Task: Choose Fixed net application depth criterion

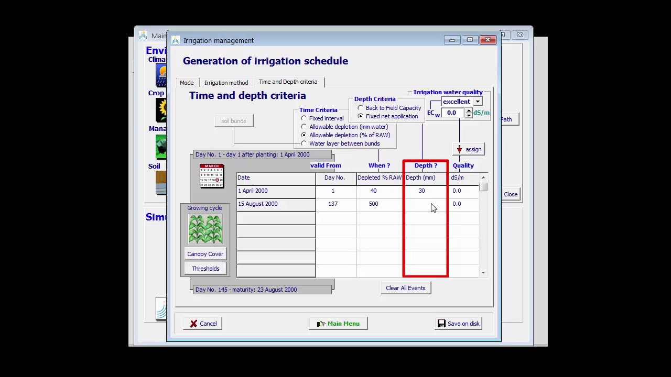Action: 361,116
